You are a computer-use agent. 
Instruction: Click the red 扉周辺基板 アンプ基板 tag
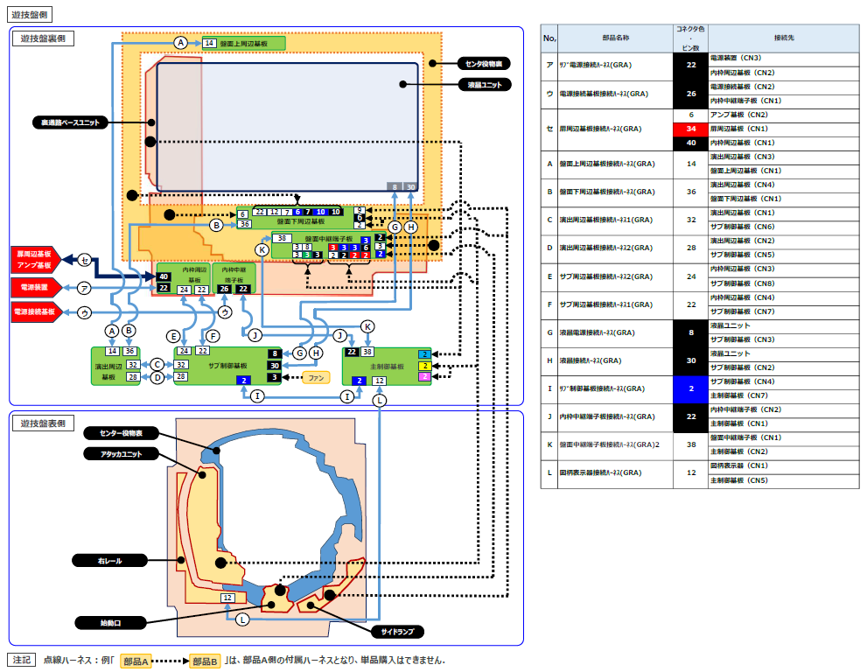pos(34,259)
